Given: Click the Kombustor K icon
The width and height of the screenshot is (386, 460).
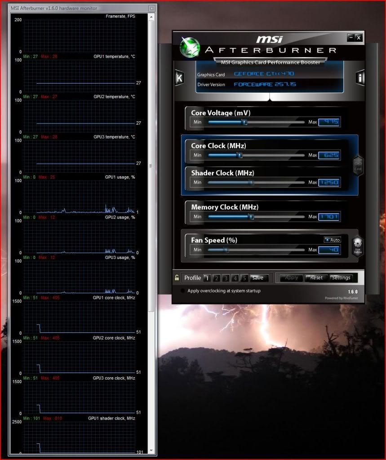Looking at the screenshot, I should pyautogui.click(x=179, y=78).
